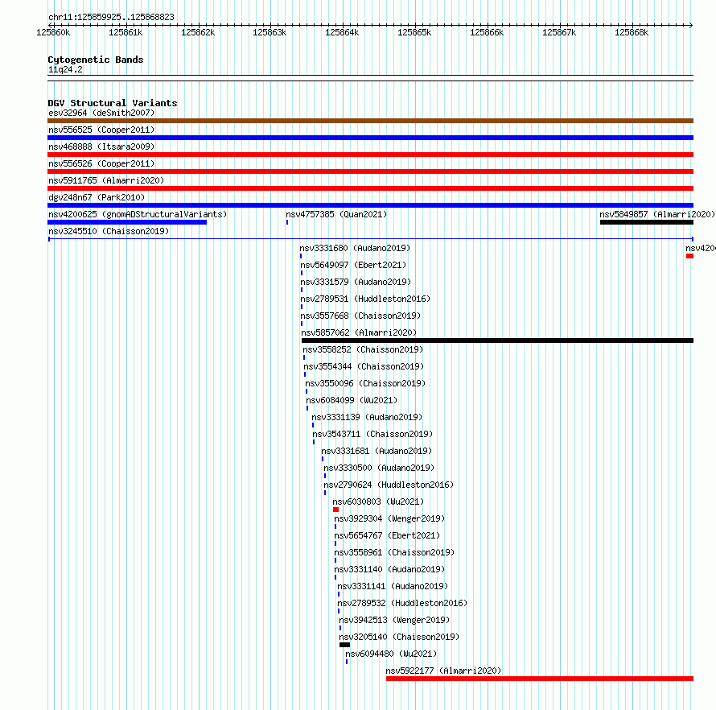Click nsv3929304 (Wenger2019) label
This screenshot has width=716, height=710.
[389, 518]
